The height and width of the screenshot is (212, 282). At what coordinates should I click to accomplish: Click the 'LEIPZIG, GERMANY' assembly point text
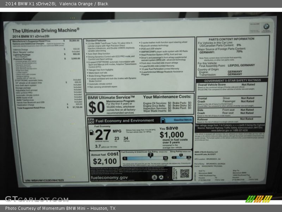point(241,65)
